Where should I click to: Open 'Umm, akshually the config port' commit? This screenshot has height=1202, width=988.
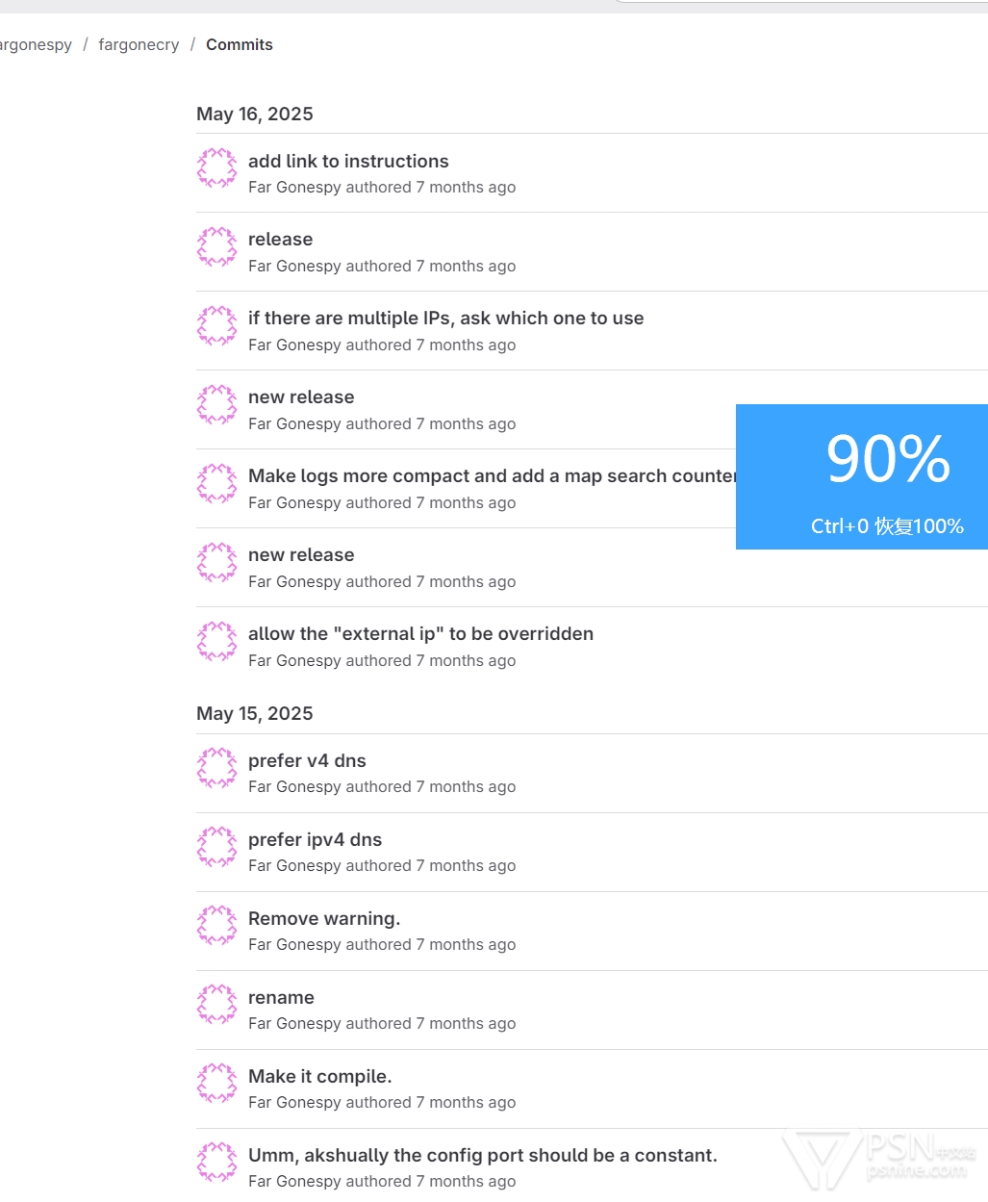[x=482, y=1156]
